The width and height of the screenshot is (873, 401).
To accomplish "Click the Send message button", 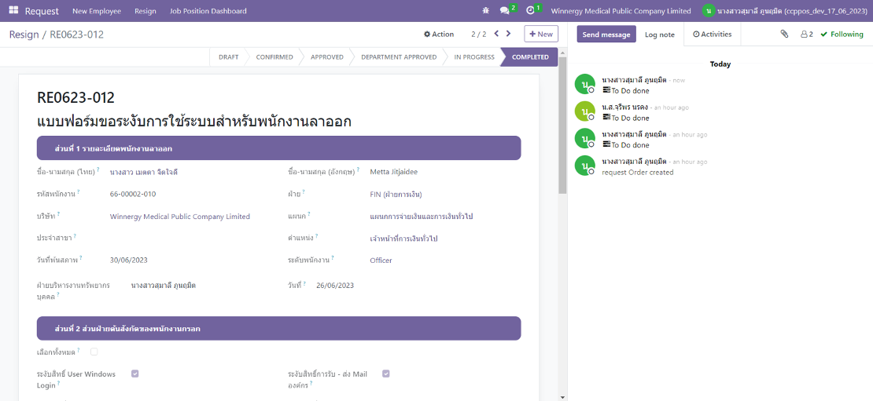I will pyautogui.click(x=606, y=35).
